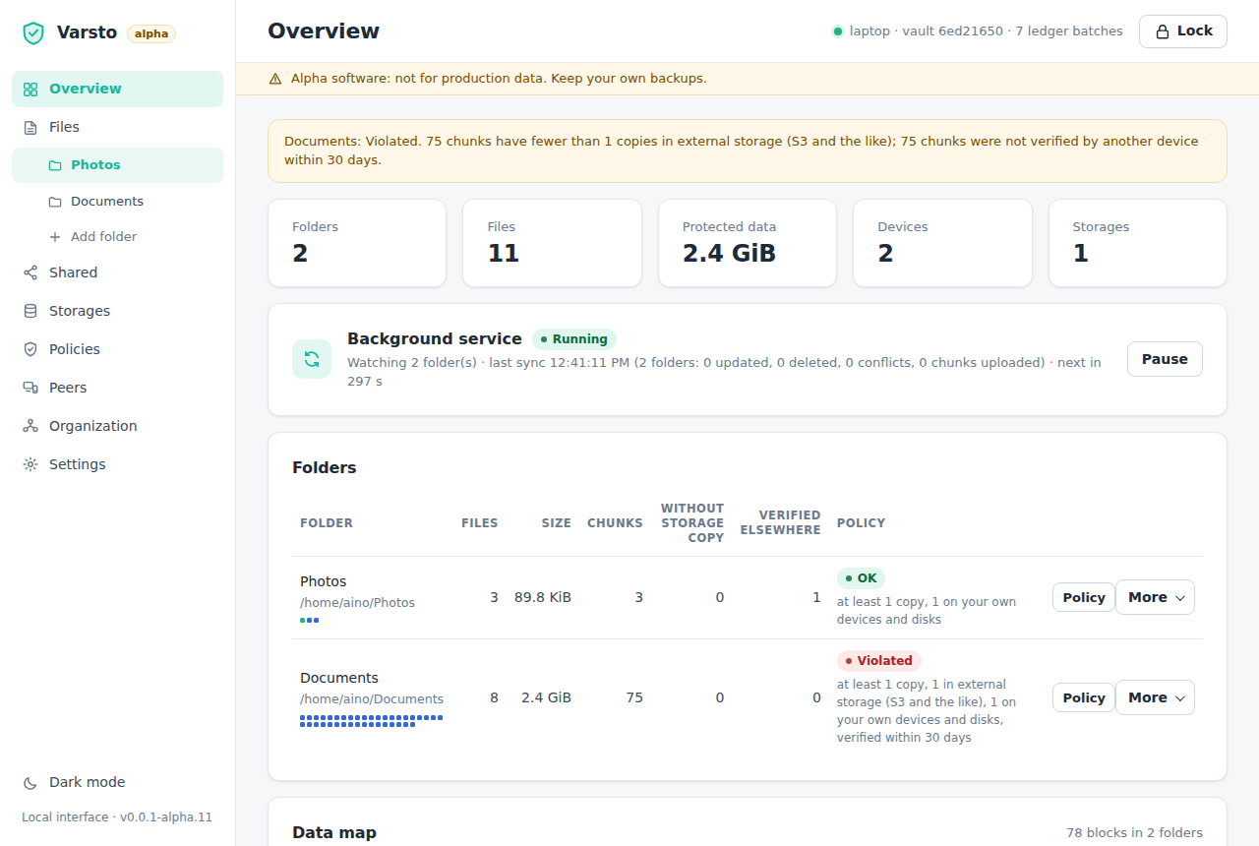Click the Files document icon in sidebar
1259x846 pixels.
pos(30,127)
